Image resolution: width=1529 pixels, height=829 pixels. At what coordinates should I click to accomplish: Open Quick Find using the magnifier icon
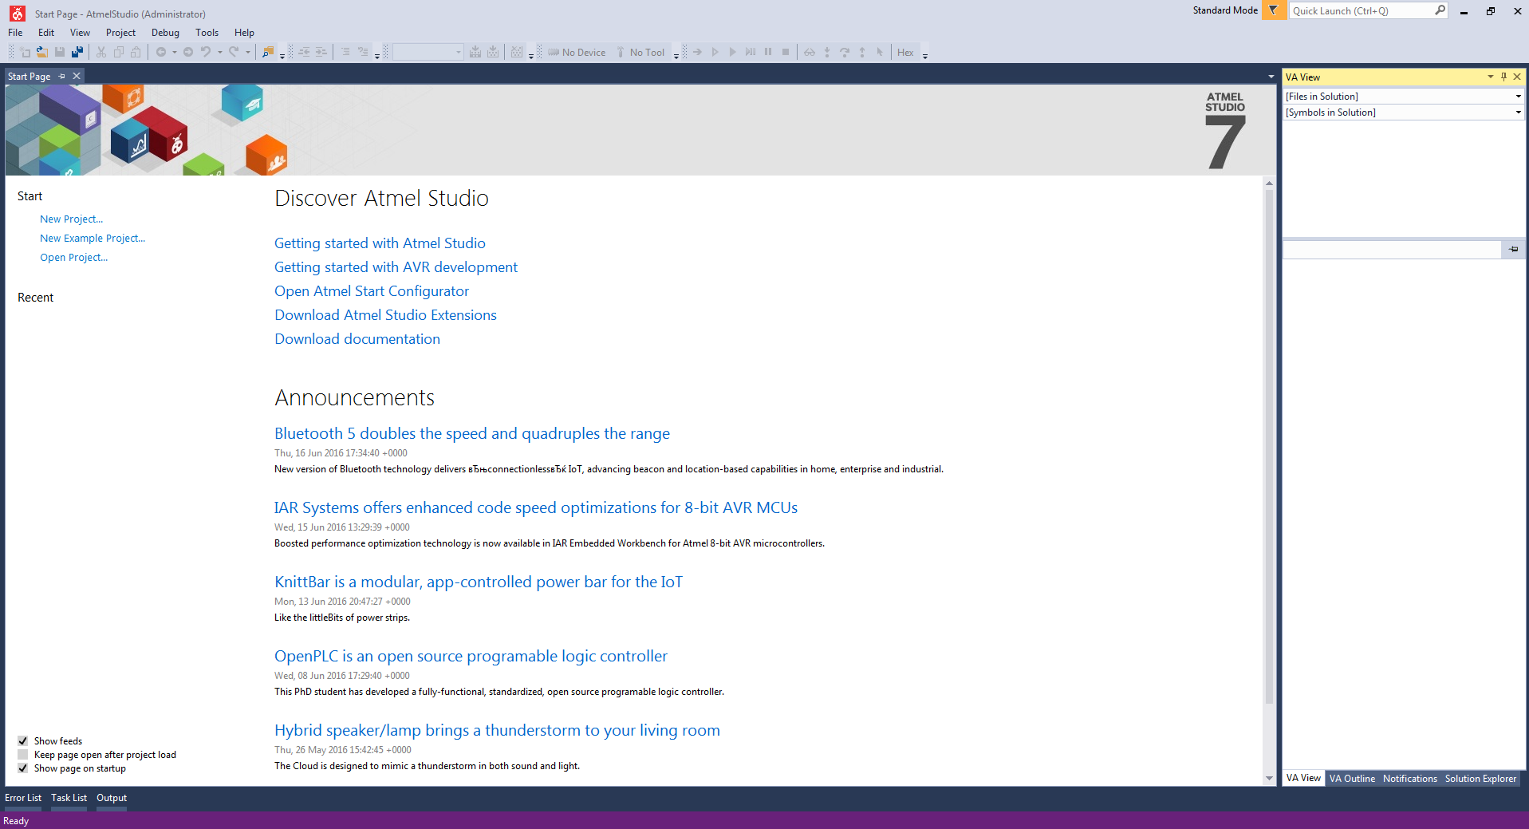pyautogui.click(x=268, y=52)
